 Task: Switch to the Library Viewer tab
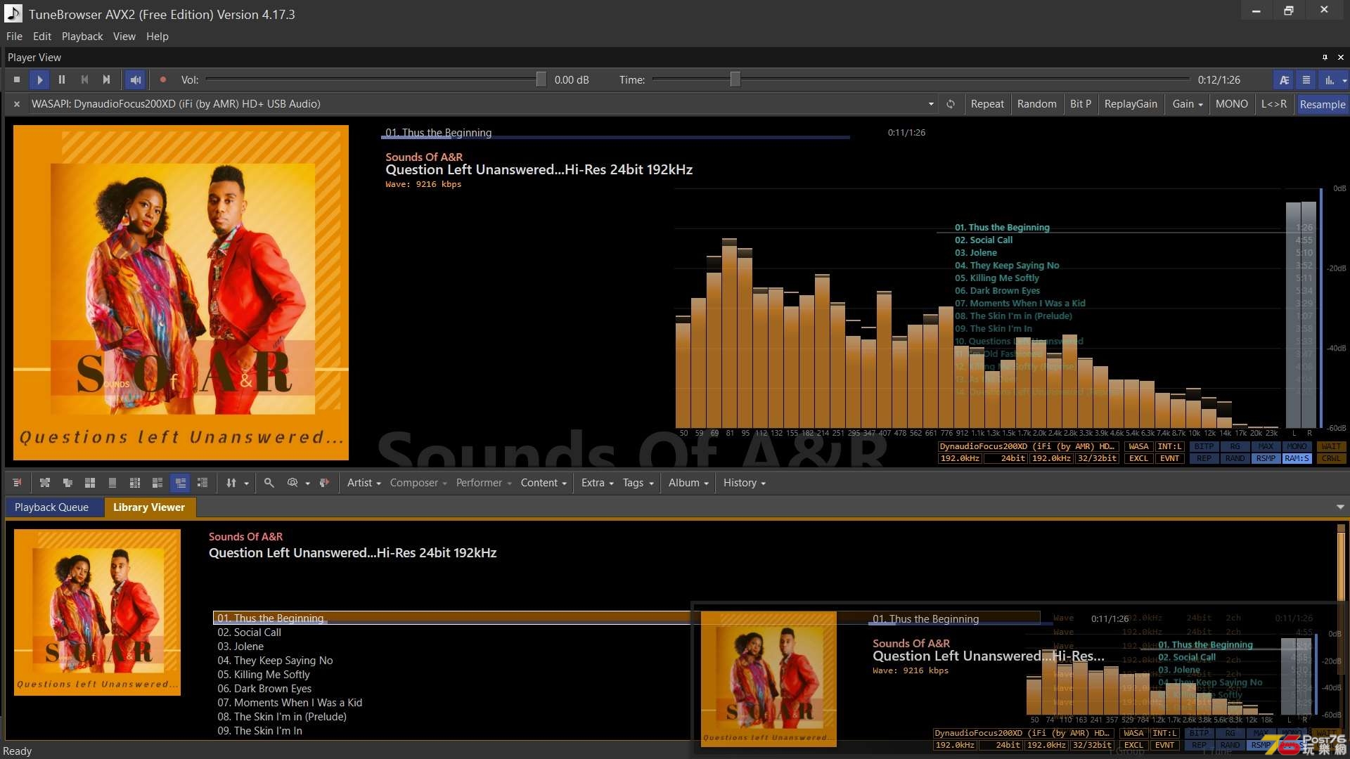coord(149,507)
